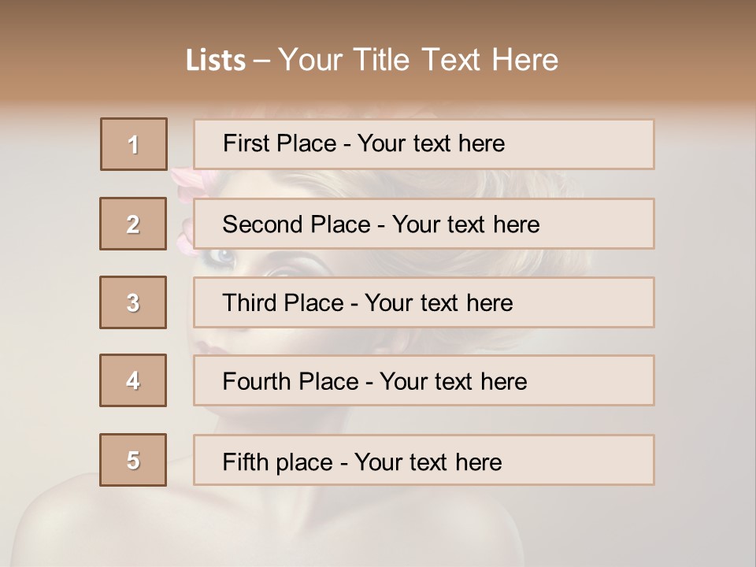Click the number 3 box

(x=133, y=302)
